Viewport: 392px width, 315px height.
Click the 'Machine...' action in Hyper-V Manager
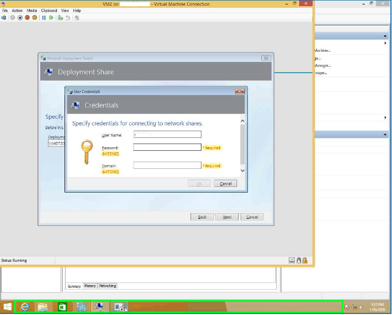point(323,51)
